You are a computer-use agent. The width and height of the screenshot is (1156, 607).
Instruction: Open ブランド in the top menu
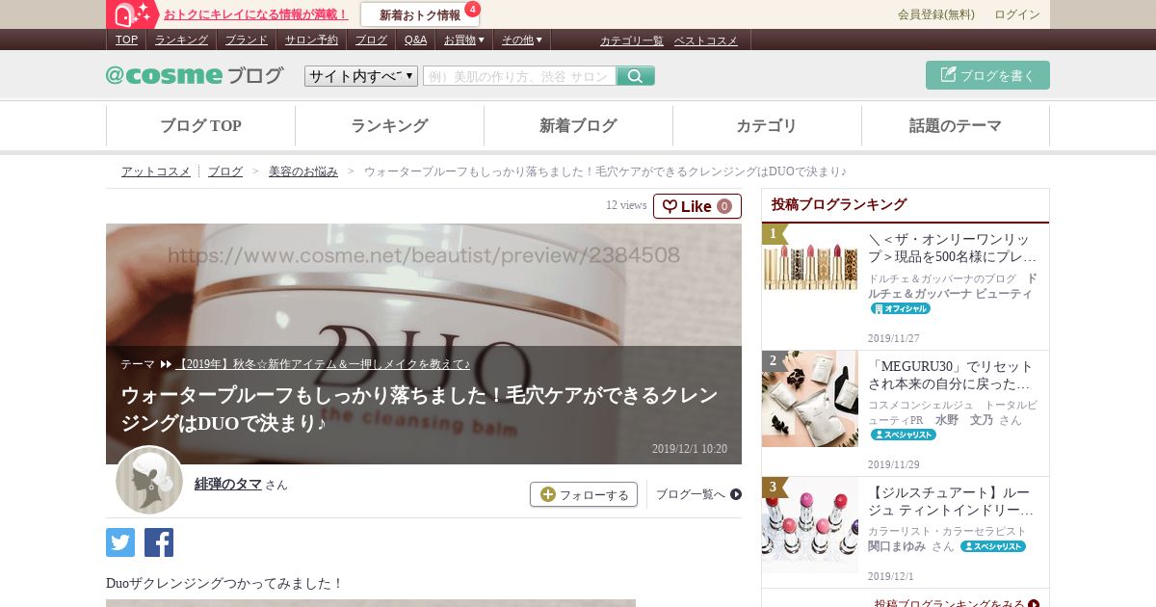pyautogui.click(x=247, y=40)
